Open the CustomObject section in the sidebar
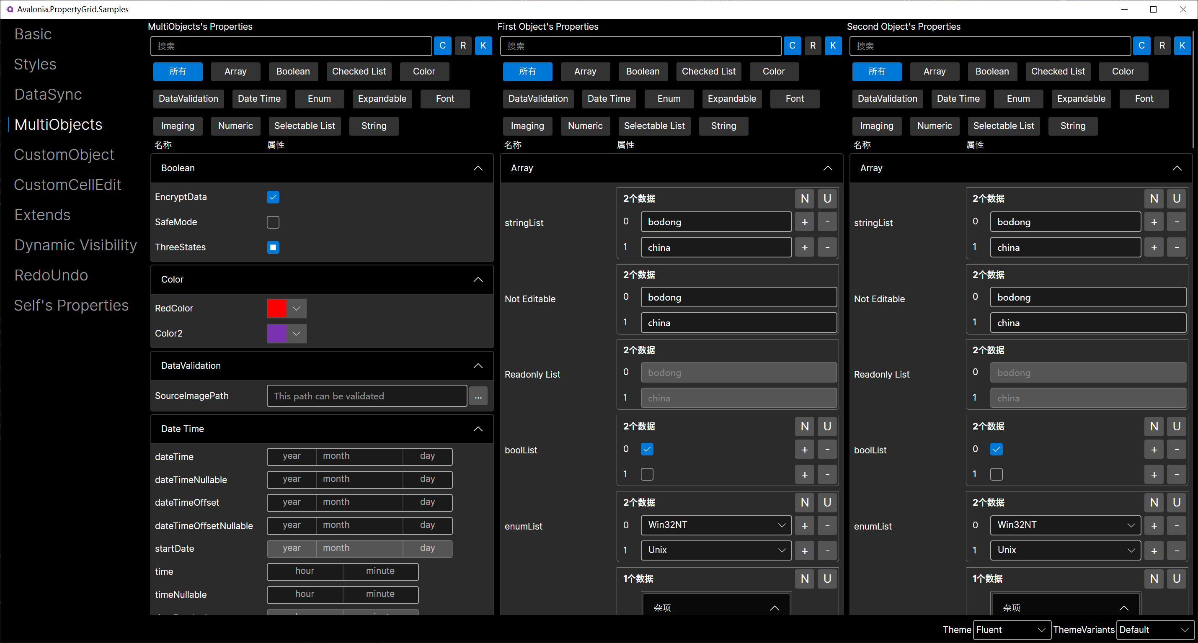 [63, 154]
